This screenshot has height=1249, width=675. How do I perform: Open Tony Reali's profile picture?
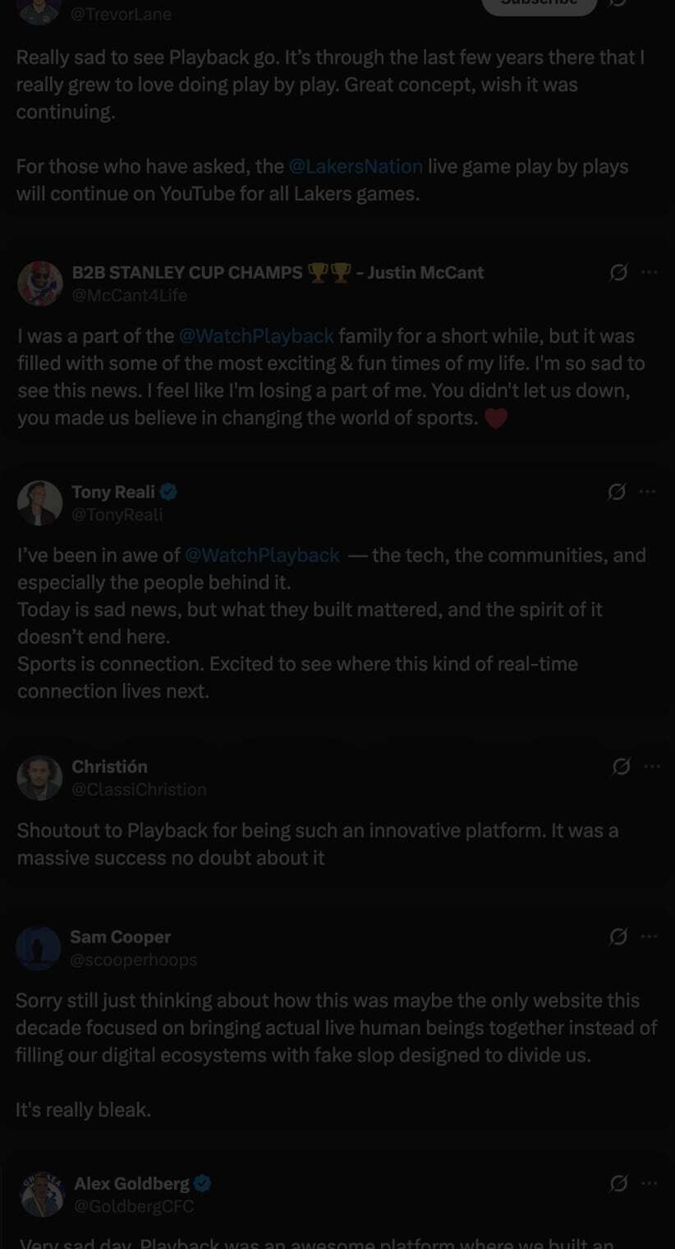pos(40,503)
